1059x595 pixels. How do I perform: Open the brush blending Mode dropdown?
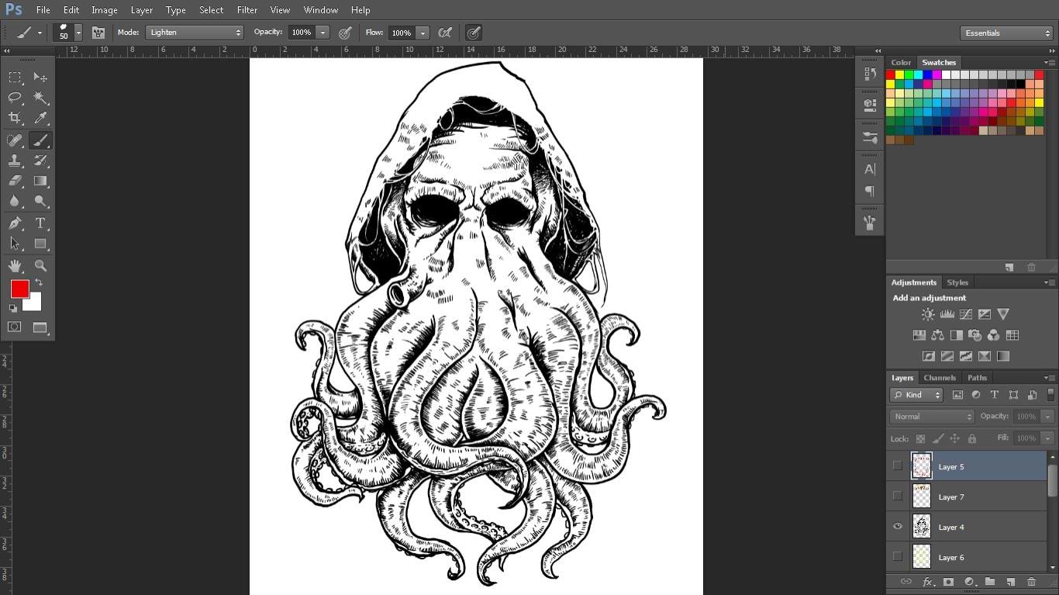coord(195,33)
